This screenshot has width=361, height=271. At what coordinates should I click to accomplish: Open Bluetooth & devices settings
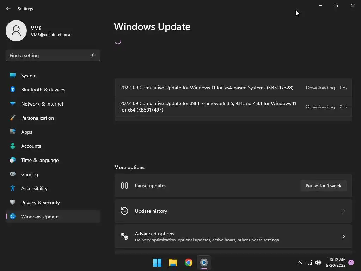point(53,90)
